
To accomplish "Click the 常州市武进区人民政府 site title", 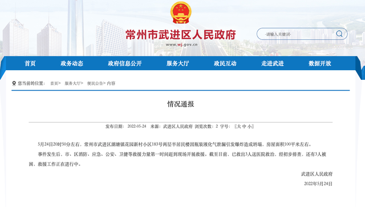I will coord(181,35).
